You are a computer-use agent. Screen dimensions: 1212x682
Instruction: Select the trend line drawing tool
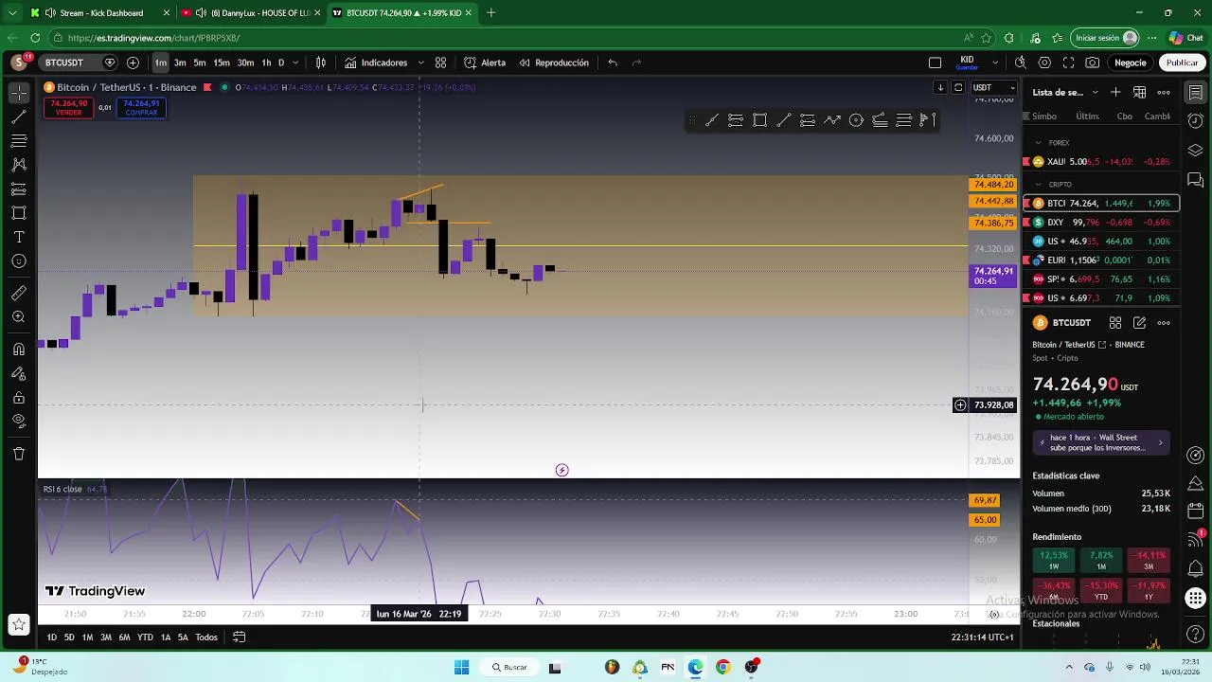(19, 117)
